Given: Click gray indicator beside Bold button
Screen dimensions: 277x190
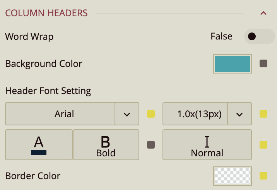Looking at the screenshot, I should coord(151,145).
